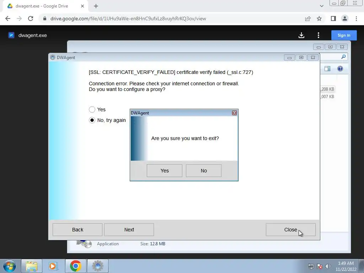Switch to Chrome from the taskbar
Image resolution: width=364 pixels, height=273 pixels.
pos(75,266)
